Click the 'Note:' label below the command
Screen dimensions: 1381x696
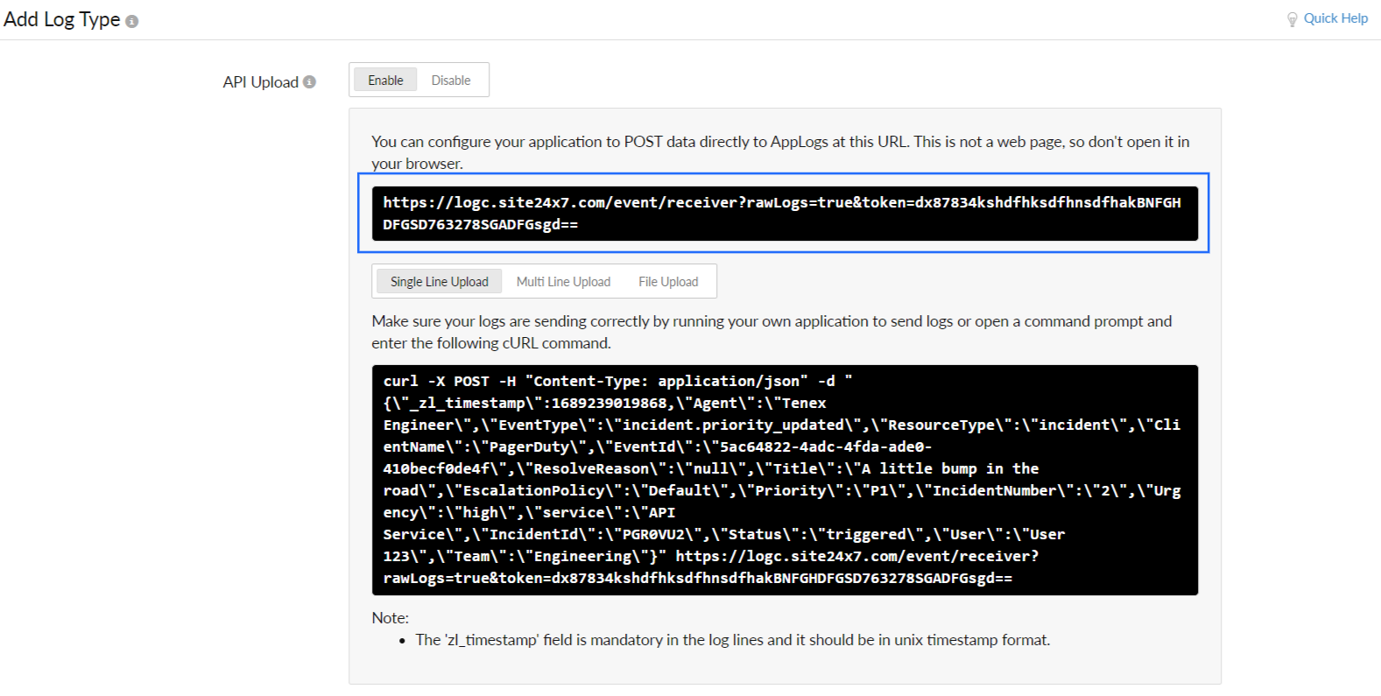tap(390, 618)
